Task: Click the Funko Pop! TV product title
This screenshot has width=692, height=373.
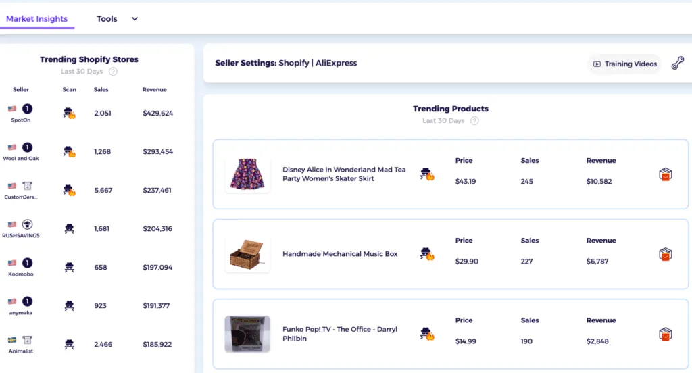Action: tap(340, 334)
